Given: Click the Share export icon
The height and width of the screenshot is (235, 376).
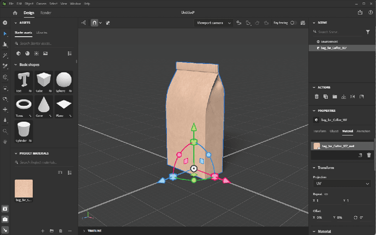Looking at the screenshot, I should pos(360,13).
